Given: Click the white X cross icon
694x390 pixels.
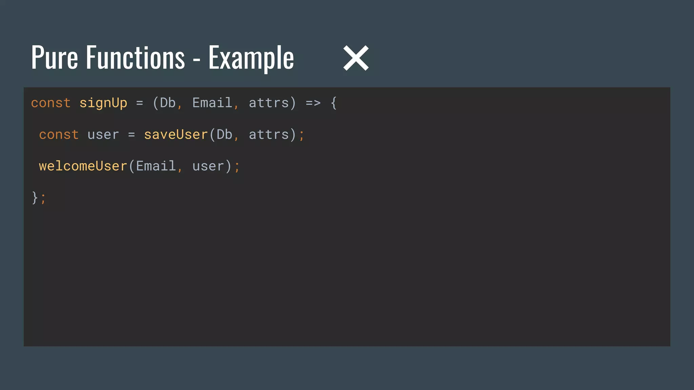Looking at the screenshot, I should click(x=356, y=58).
